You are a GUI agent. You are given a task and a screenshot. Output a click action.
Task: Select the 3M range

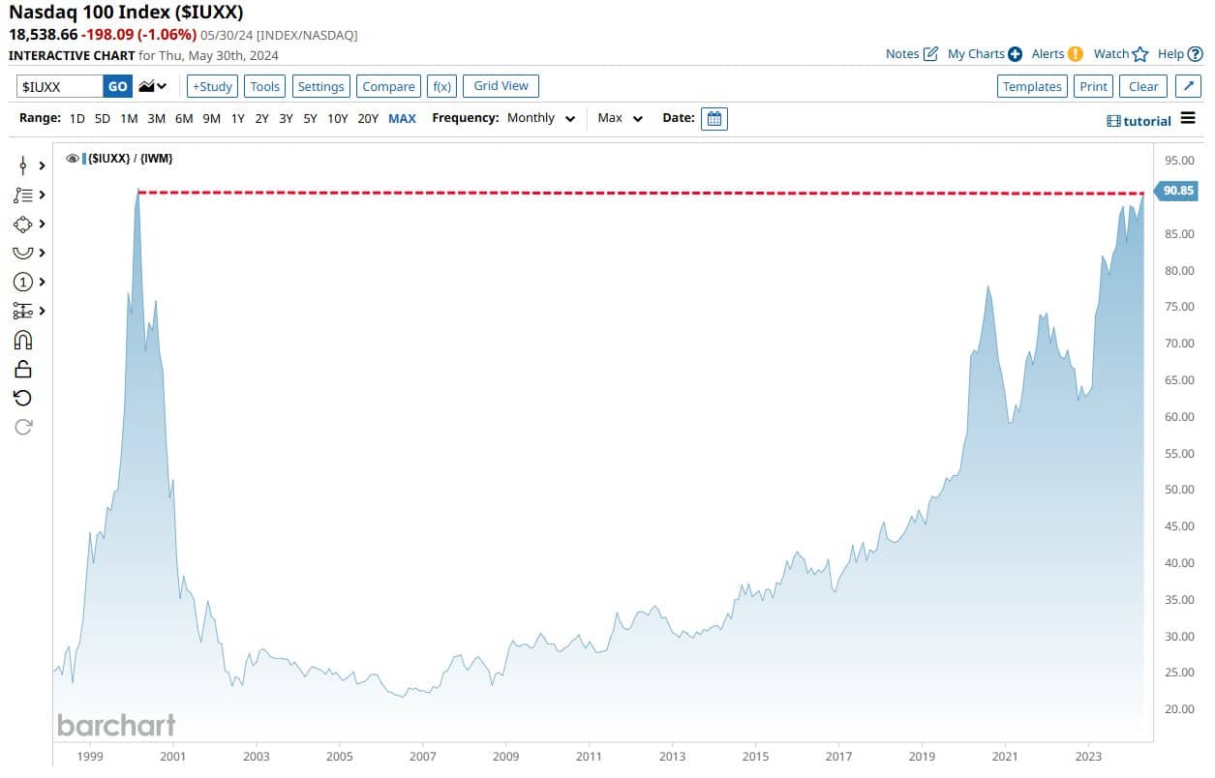[156, 118]
